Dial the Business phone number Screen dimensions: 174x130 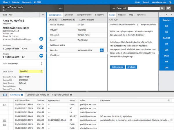tap(41, 47)
